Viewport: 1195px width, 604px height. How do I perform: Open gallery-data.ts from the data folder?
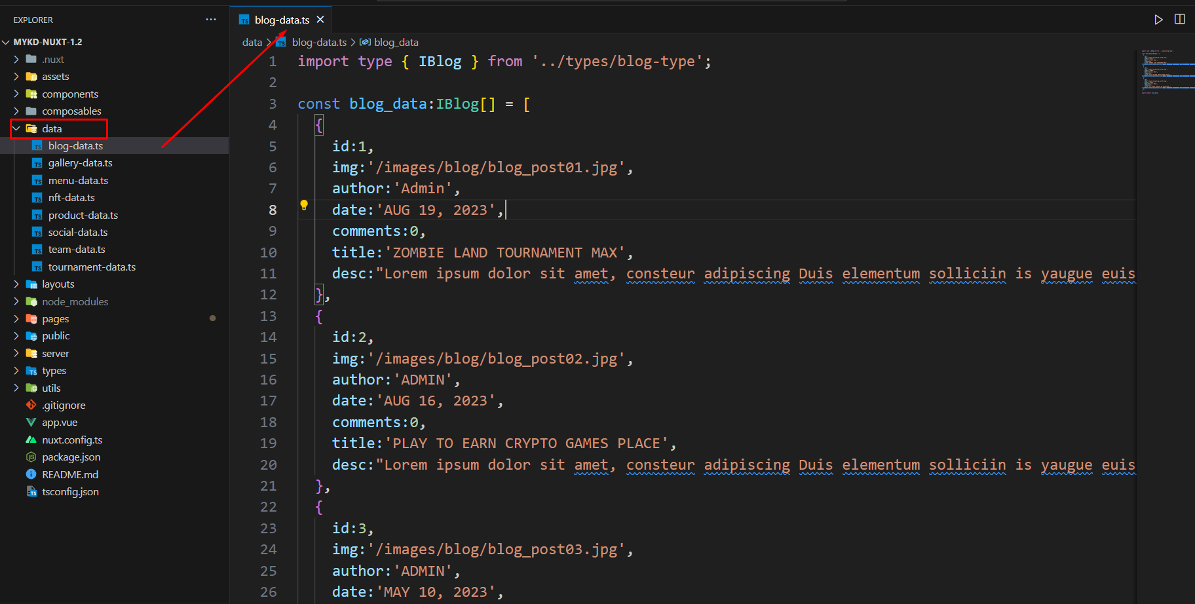(x=80, y=163)
